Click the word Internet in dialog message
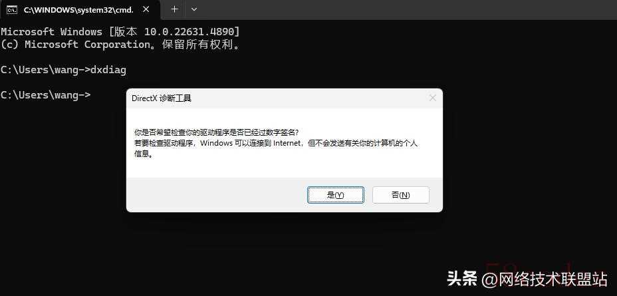Screen dimensions: 617x296 [287, 143]
